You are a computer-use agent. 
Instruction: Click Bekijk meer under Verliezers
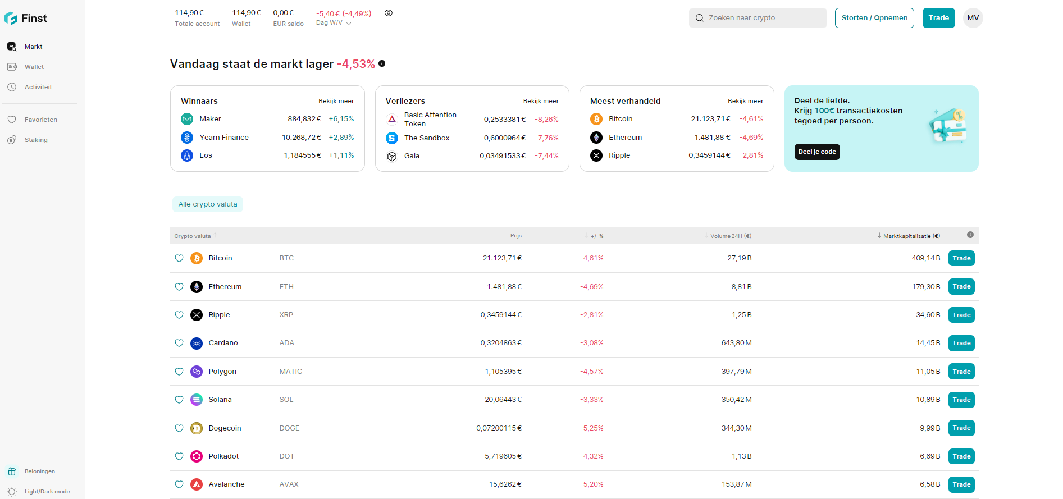(x=540, y=101)
